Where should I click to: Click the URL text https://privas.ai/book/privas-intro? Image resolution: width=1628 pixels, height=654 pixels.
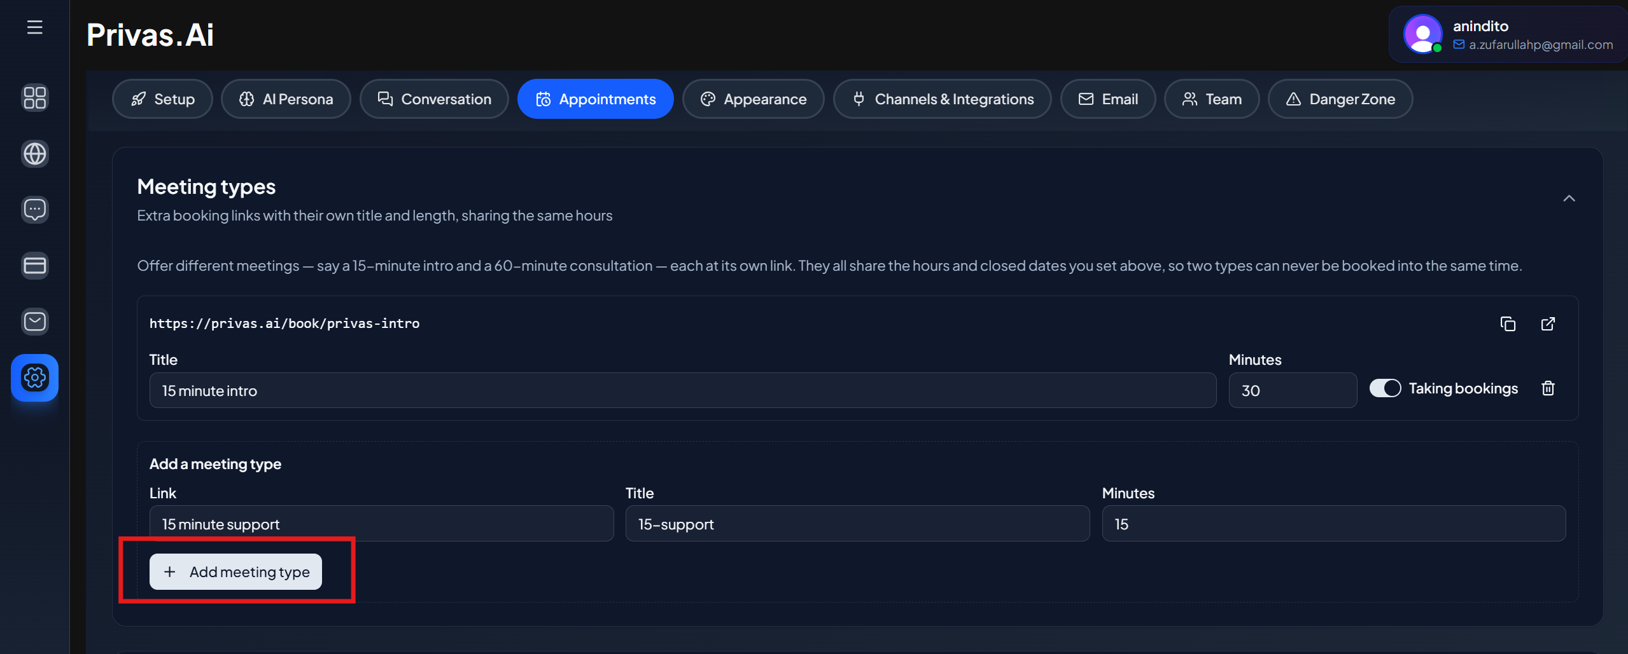tap(284, 324)
